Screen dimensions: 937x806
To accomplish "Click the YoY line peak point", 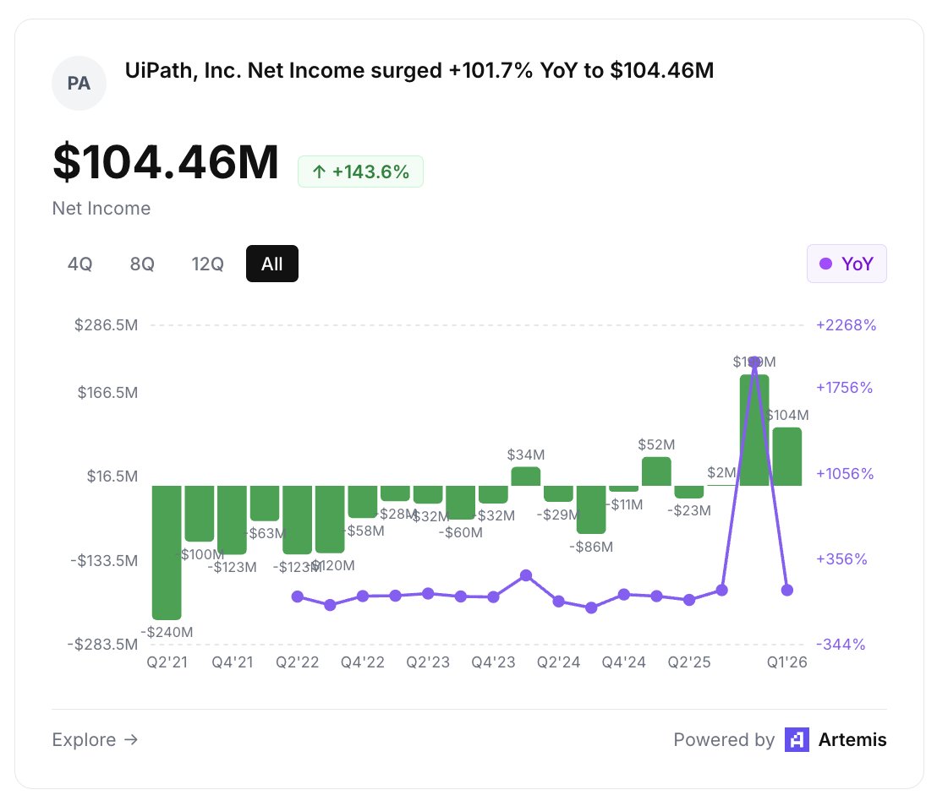I will pyautogui.click(x=754, y=362).
